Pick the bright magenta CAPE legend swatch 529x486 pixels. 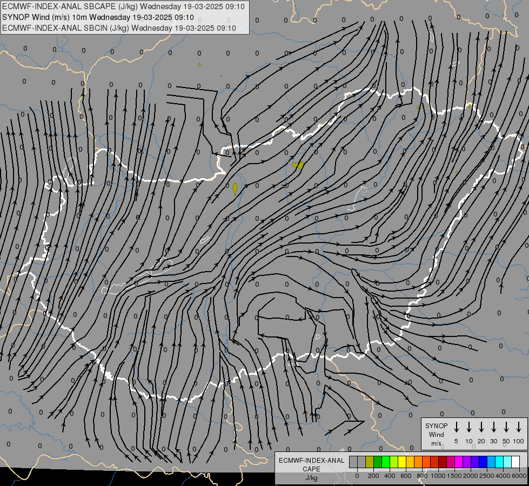[x=459, y=462]
